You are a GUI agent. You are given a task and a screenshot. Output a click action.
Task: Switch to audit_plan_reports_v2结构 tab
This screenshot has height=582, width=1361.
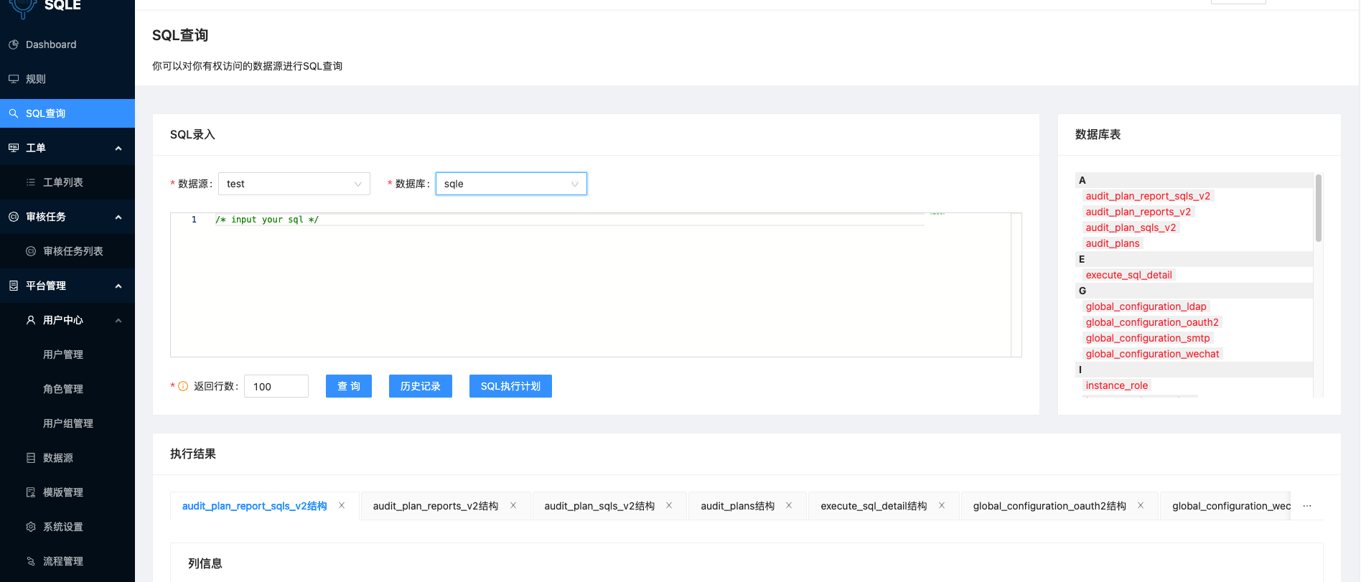coord(436,506)
